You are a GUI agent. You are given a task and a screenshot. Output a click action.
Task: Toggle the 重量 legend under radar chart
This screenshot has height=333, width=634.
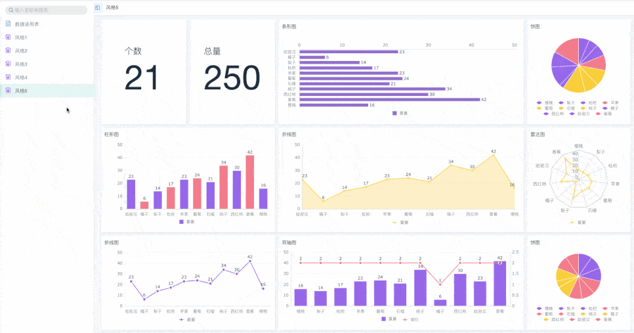pyautogui.click(x=578, y=223)
